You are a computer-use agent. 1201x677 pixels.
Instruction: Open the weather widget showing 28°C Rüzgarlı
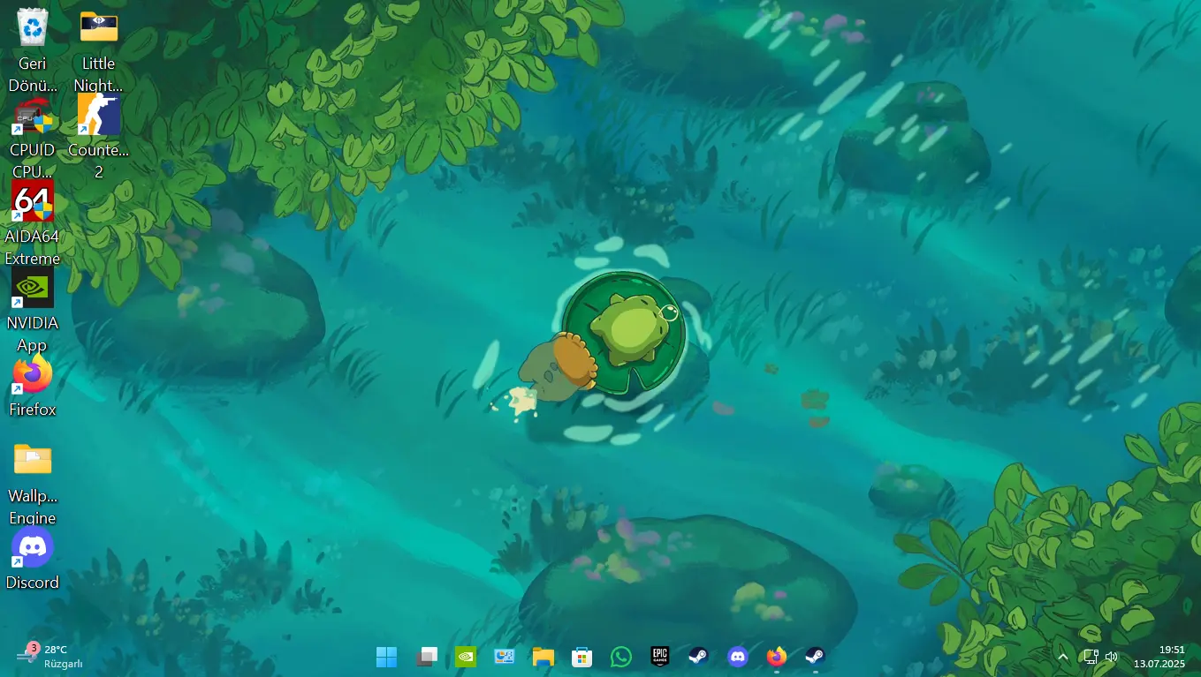pyautogui.click(x=51, y=656)
